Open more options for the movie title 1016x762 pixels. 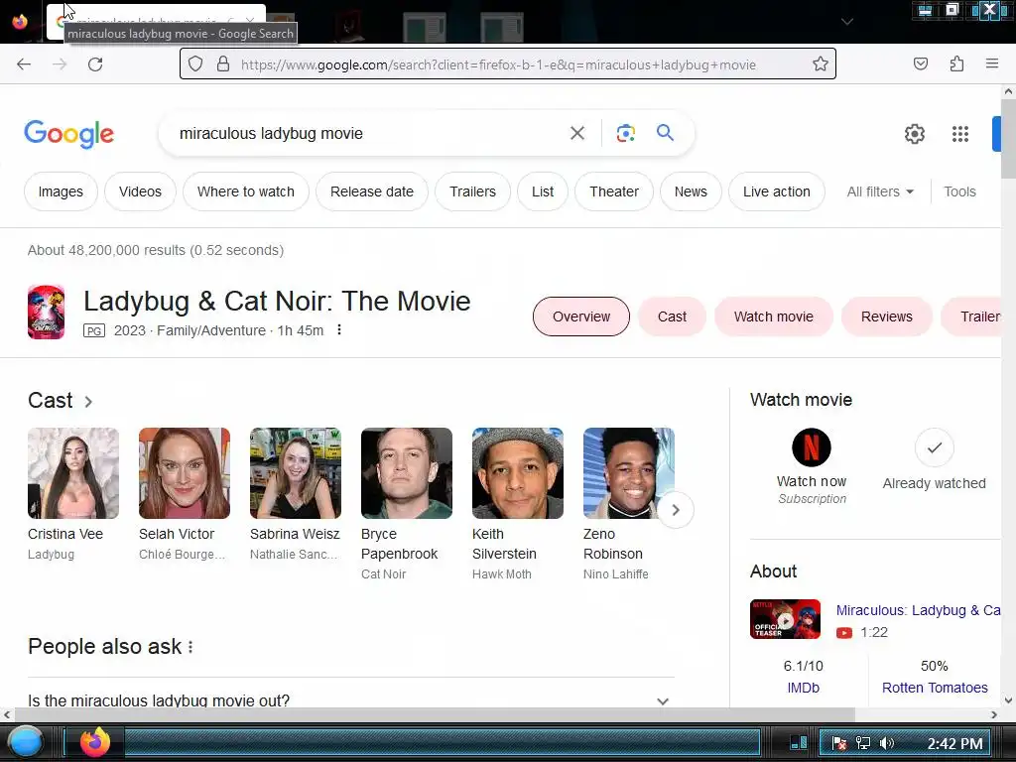(x=339, y=329)
